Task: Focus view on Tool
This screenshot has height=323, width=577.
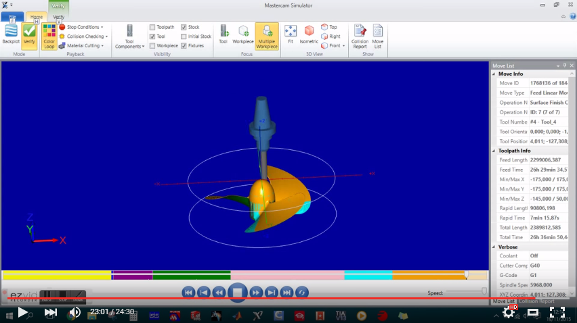Action: 223,34
